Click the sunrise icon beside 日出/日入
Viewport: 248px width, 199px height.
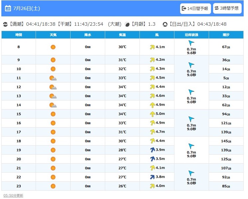(165, 24)
